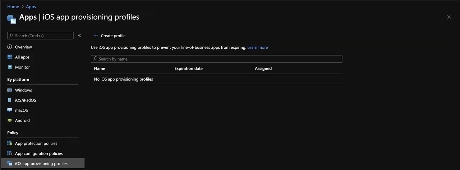
Task: Click the Policy section heading
Action: 13,133
